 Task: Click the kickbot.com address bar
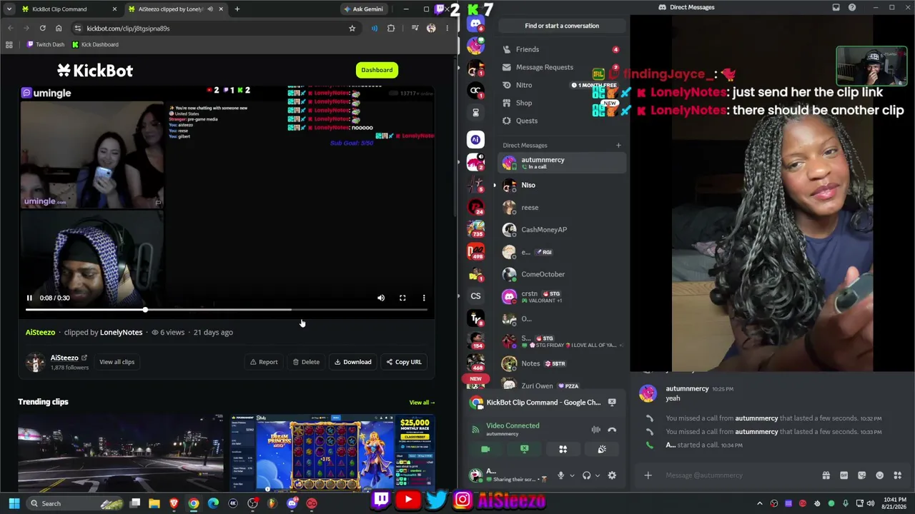214,29
